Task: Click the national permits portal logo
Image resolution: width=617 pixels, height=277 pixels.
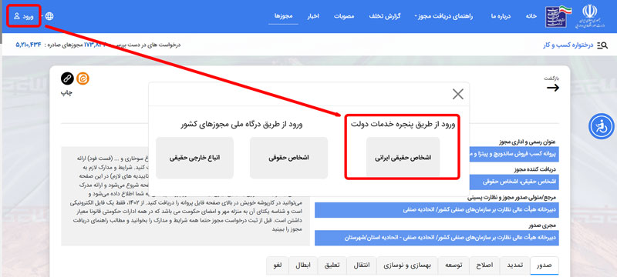Action: [x=558, y=16]
